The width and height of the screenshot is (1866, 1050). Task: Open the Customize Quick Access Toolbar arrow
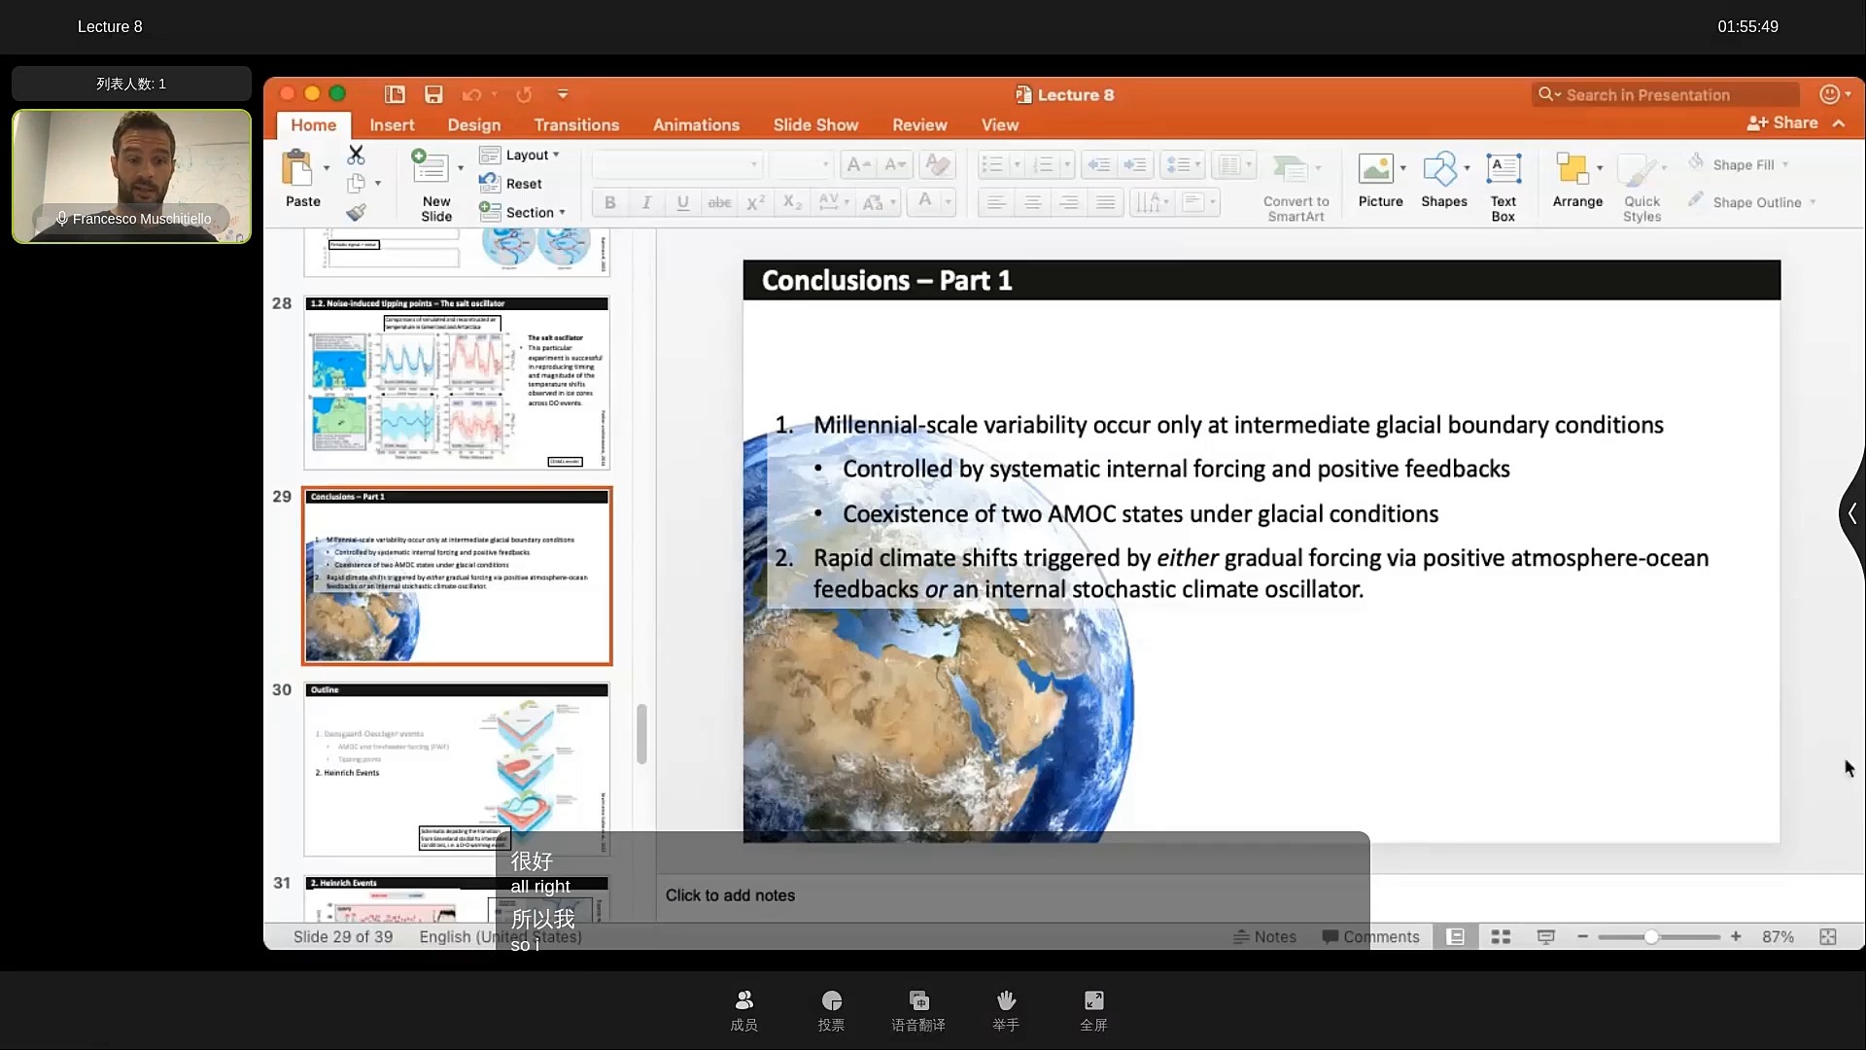563,94
